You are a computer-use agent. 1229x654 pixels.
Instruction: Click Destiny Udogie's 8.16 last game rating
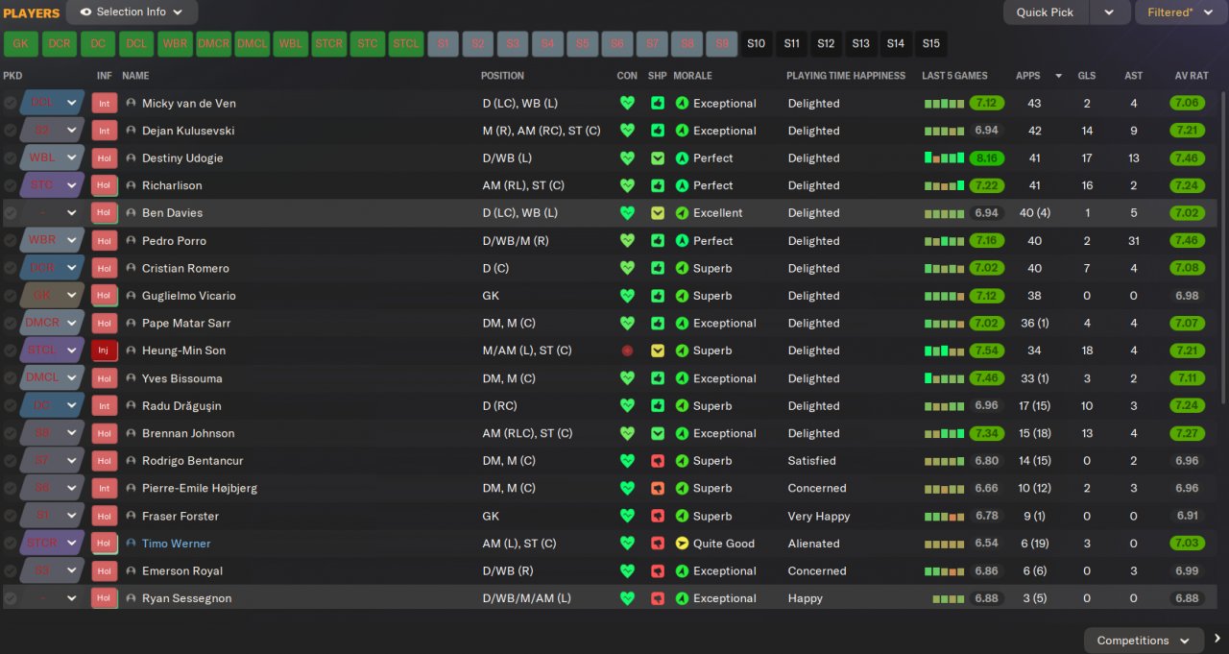click(987, 157)
